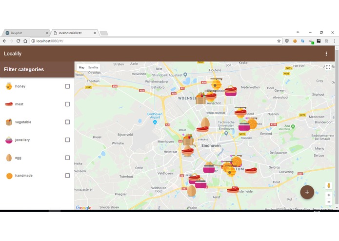Image resolution: width=339 pixels, height=241 pixels.
Task: Click the Street View pegman icon
Action: tap(329, 185)
